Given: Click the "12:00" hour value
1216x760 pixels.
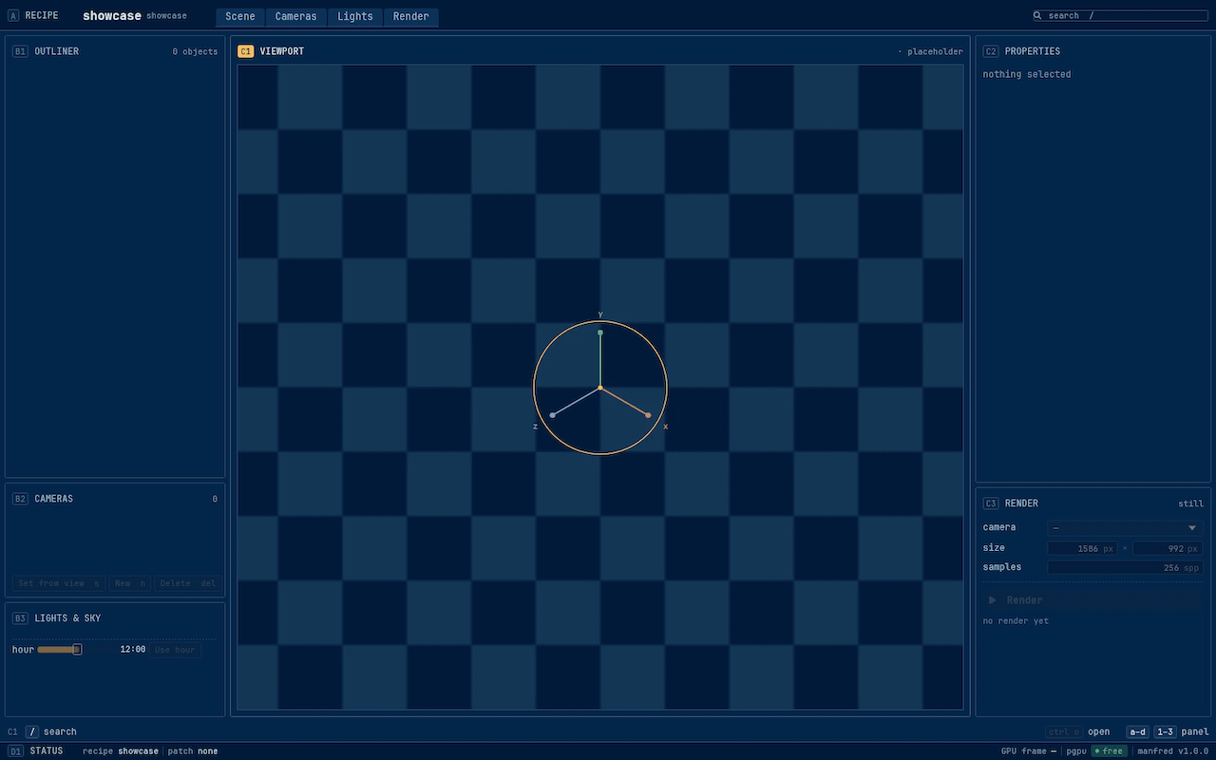Looking at the screenshot, I should 133,650.
